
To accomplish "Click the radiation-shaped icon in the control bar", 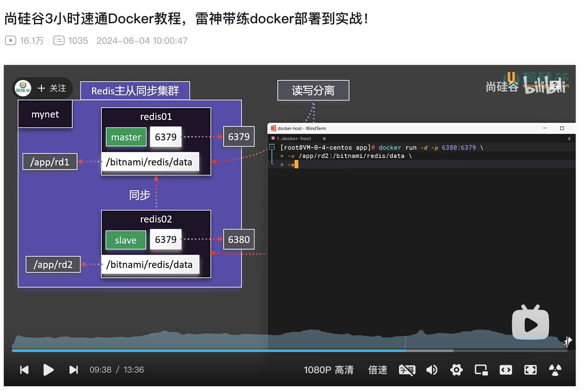I will click(555, 370).
